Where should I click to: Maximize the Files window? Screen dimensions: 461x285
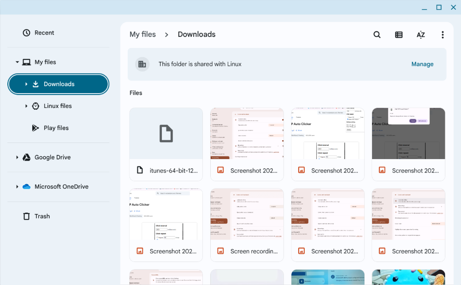click(x=439, y=7)
